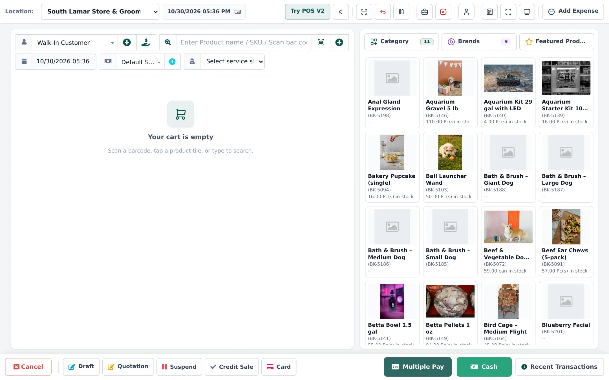
Task: Click the blue info icon
Action: coord(172,62)
